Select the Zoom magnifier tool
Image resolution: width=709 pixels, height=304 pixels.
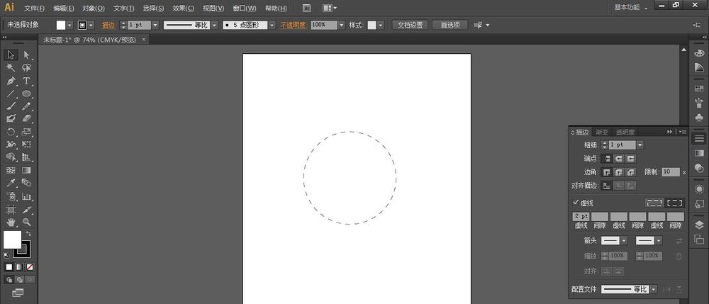(27, 222)
